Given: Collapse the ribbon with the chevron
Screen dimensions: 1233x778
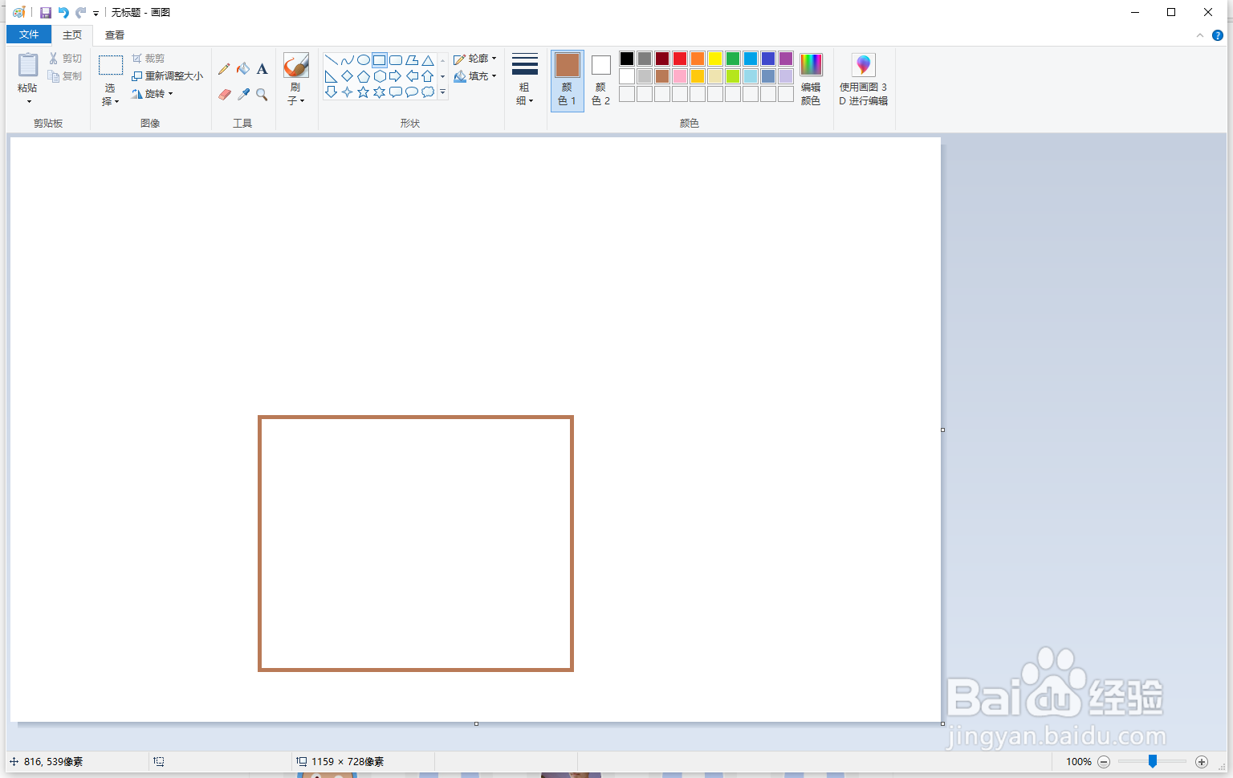Looking at the screenshot, I should pos(1200,35).
